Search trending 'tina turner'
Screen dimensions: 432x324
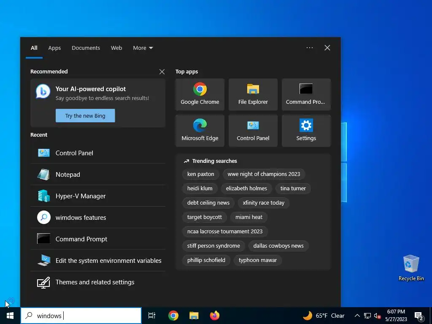[293, 189]
